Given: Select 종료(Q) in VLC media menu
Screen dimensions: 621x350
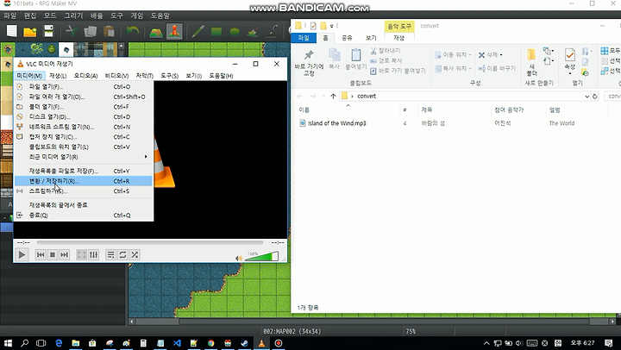Looking at the screenshot, I should 84,215.
